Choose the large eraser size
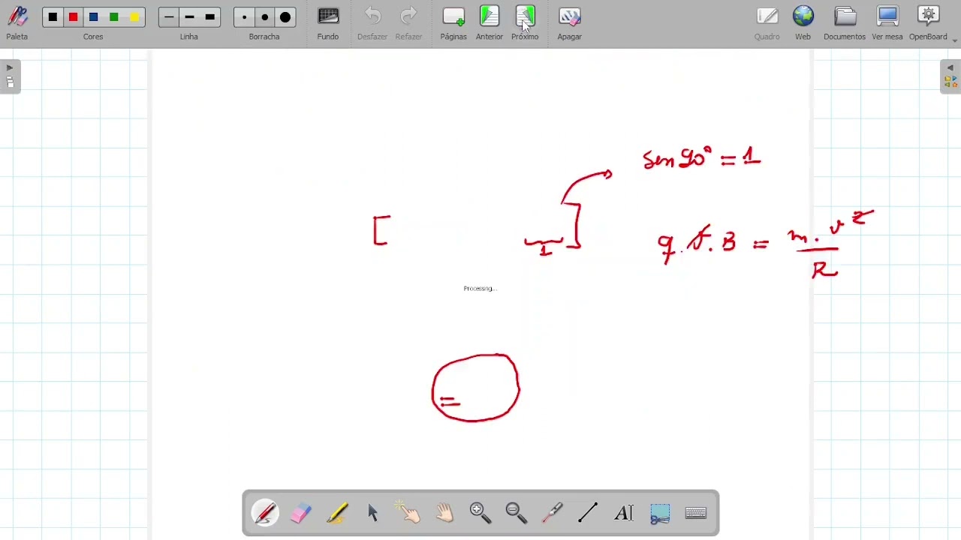961x540 pixels. [x=285, y=17]
